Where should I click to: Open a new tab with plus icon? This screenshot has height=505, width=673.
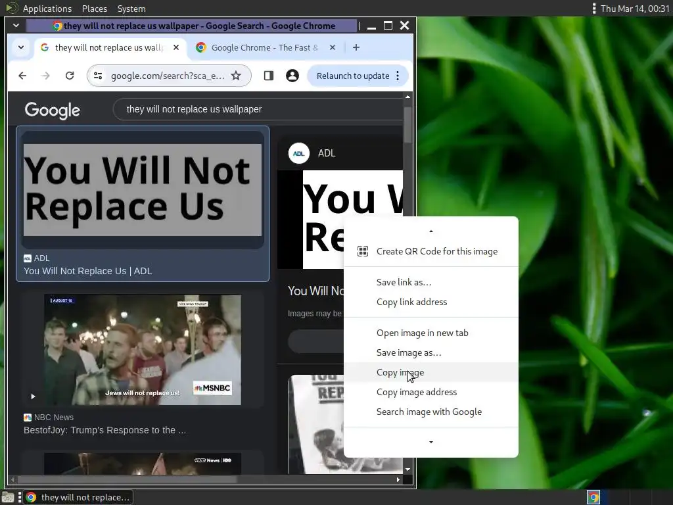[x=356, y=47]
